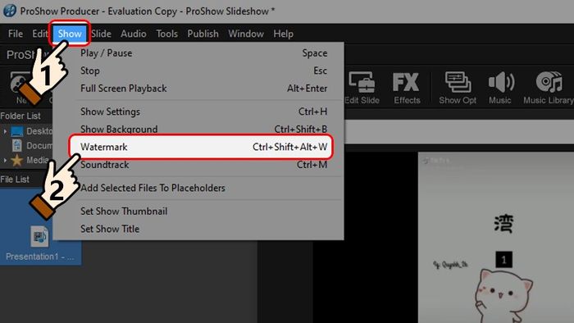Viewport: 574px width, 323px height.
Task: Expand the Desktop folder tree arrow
Action: [5, 130]
